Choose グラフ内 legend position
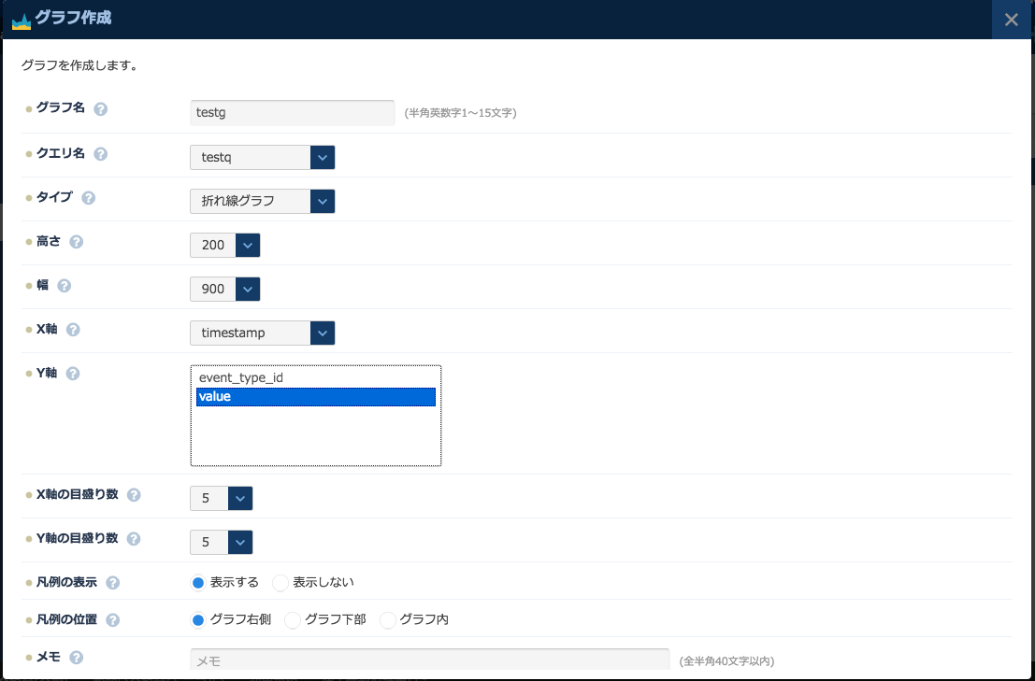The image size is (1035, 681). tap(387, 620)
